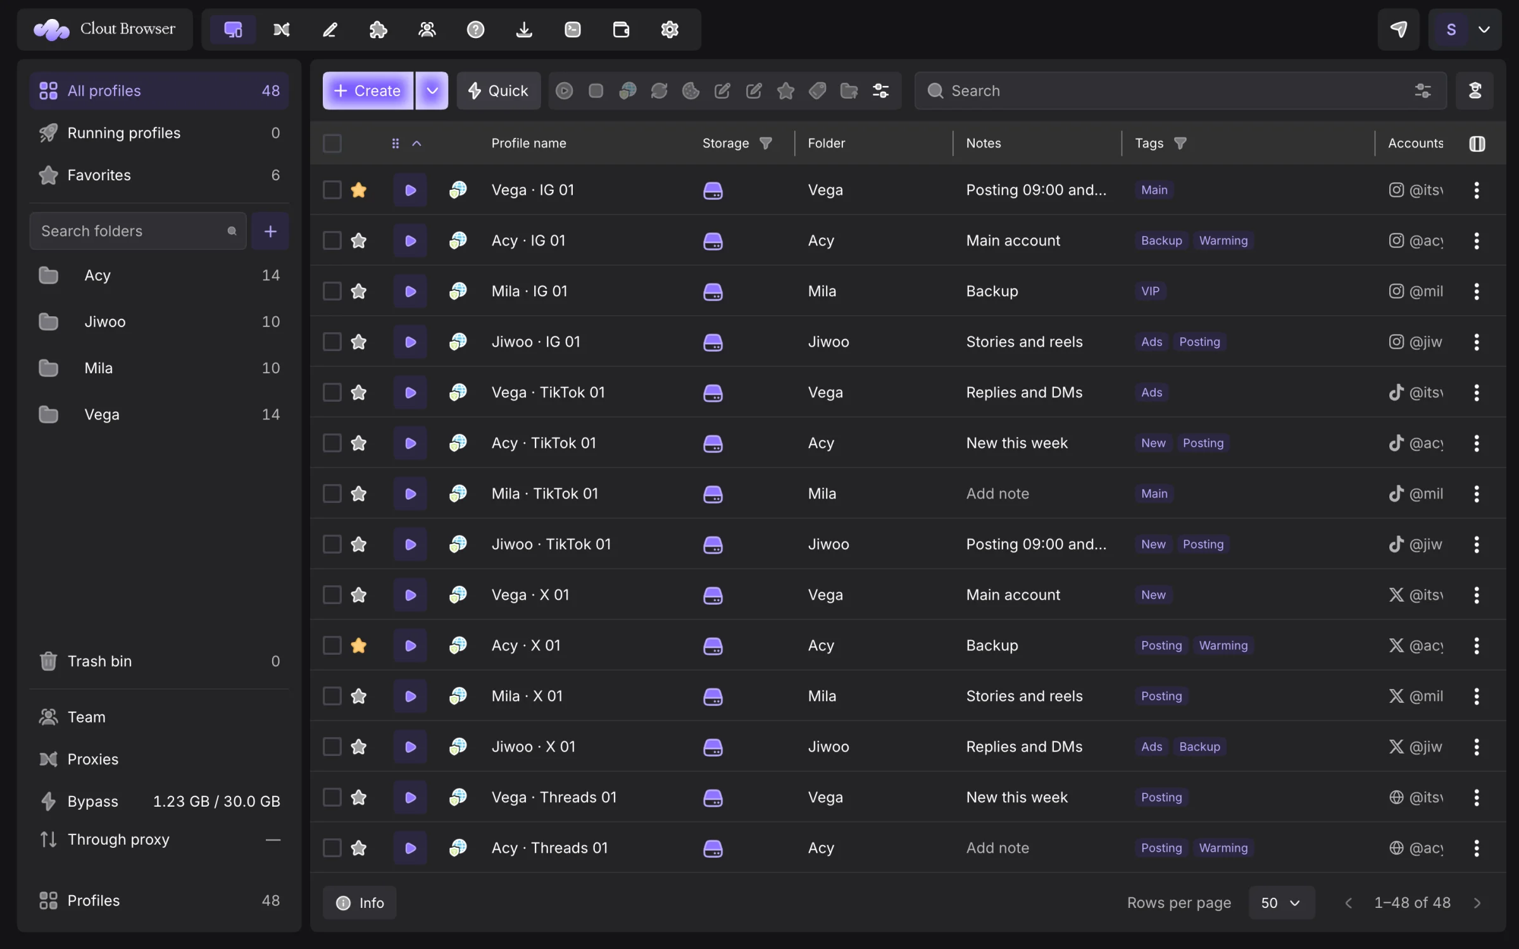Click the run profiles play toolbar icon
The image size is (1519, 949).
pos(564,90)
